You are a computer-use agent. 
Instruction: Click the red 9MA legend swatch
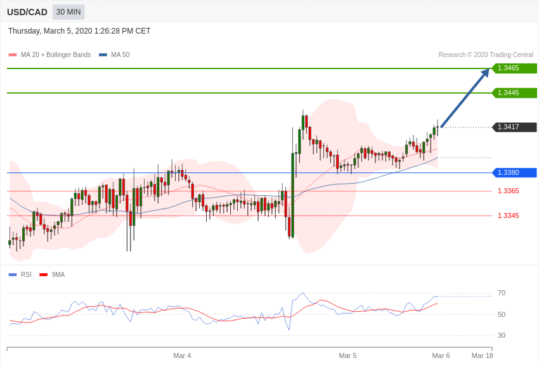[x=44, y=274]
